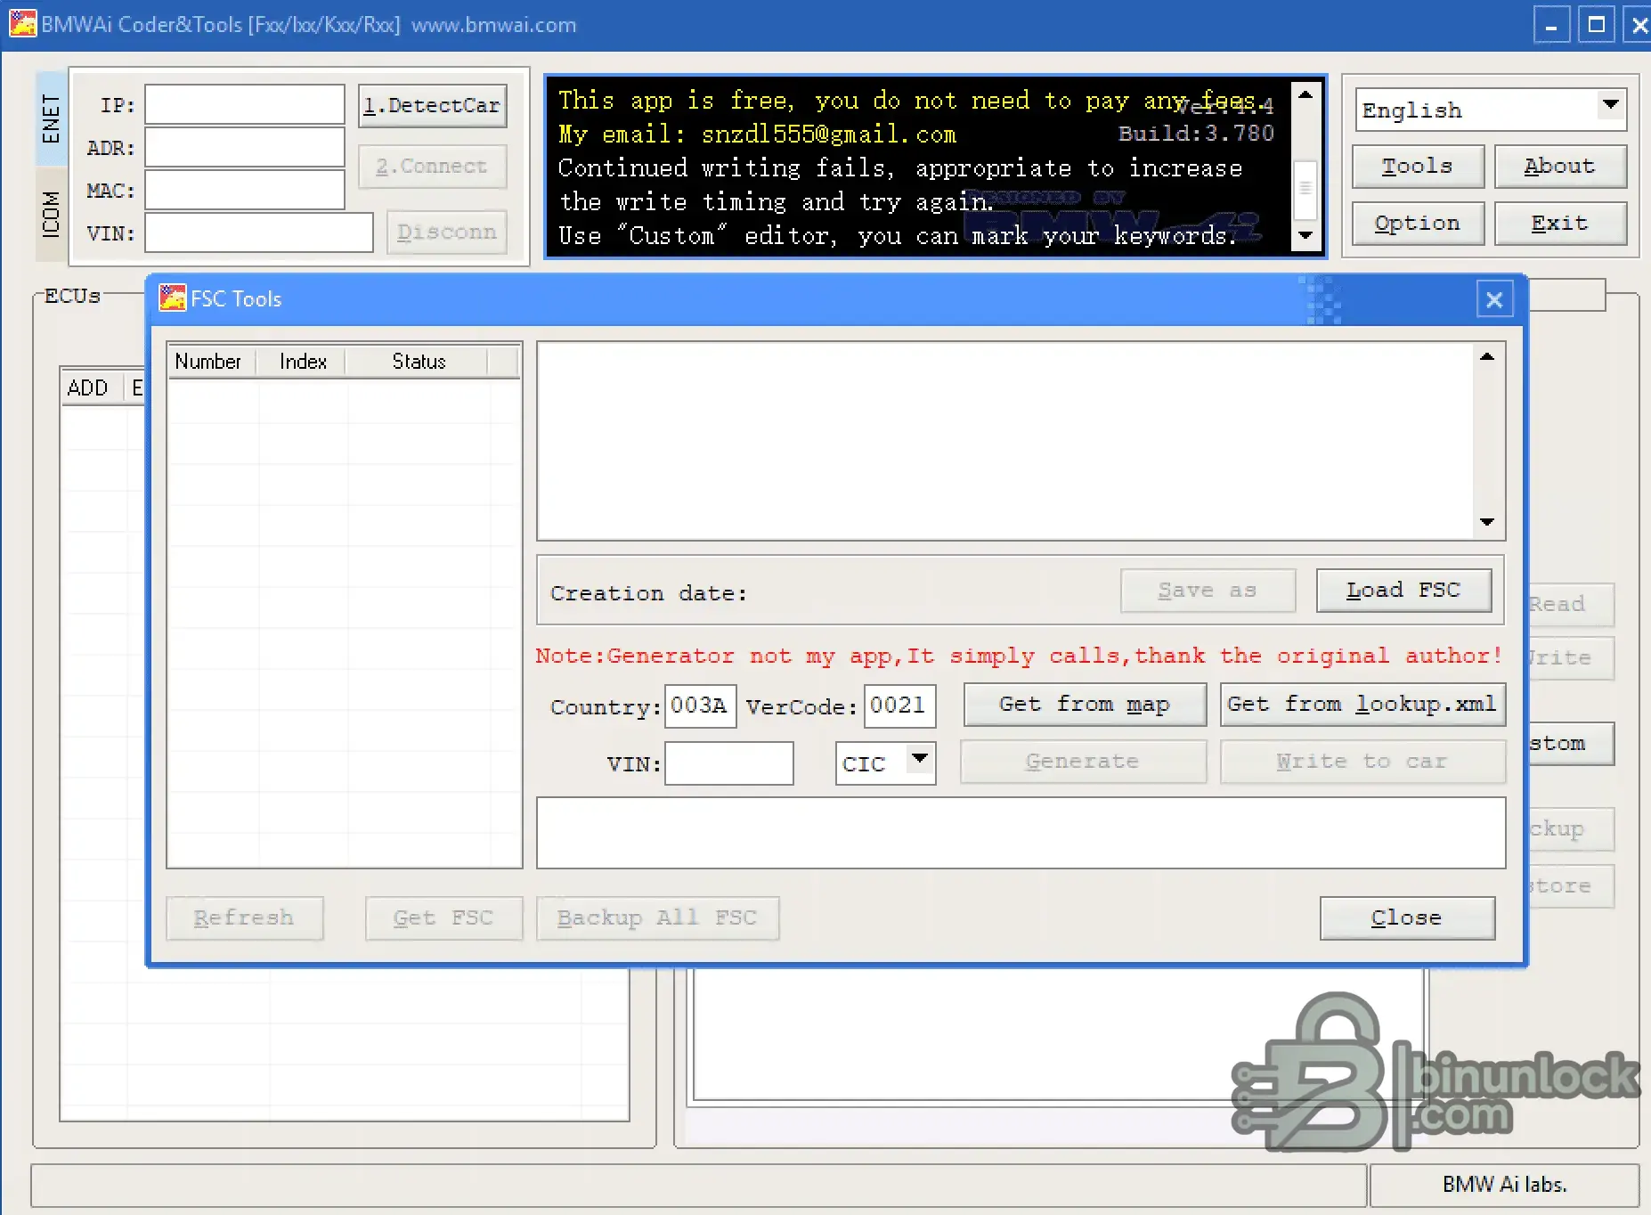Click the VerCode field 0021
Viewport: 1651px width, 1215px height.
[899, 706]
